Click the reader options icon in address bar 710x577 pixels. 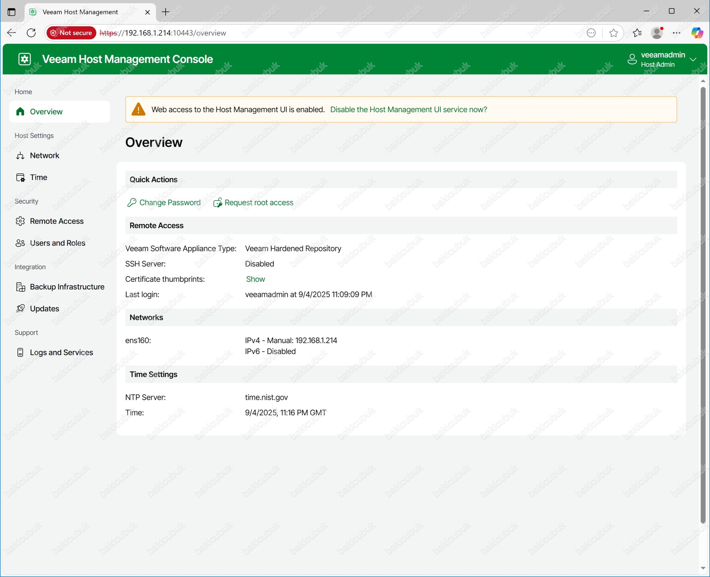click(591, 33)
